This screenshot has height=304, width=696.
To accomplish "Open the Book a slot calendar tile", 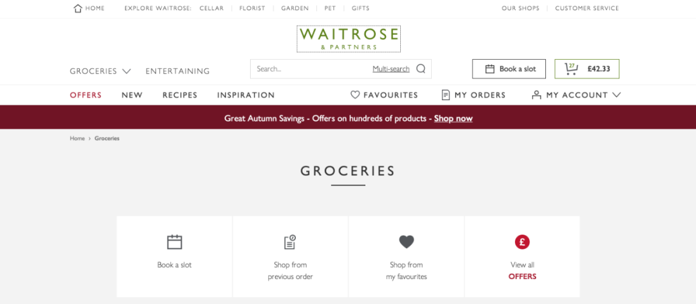I will pos(175,256).
